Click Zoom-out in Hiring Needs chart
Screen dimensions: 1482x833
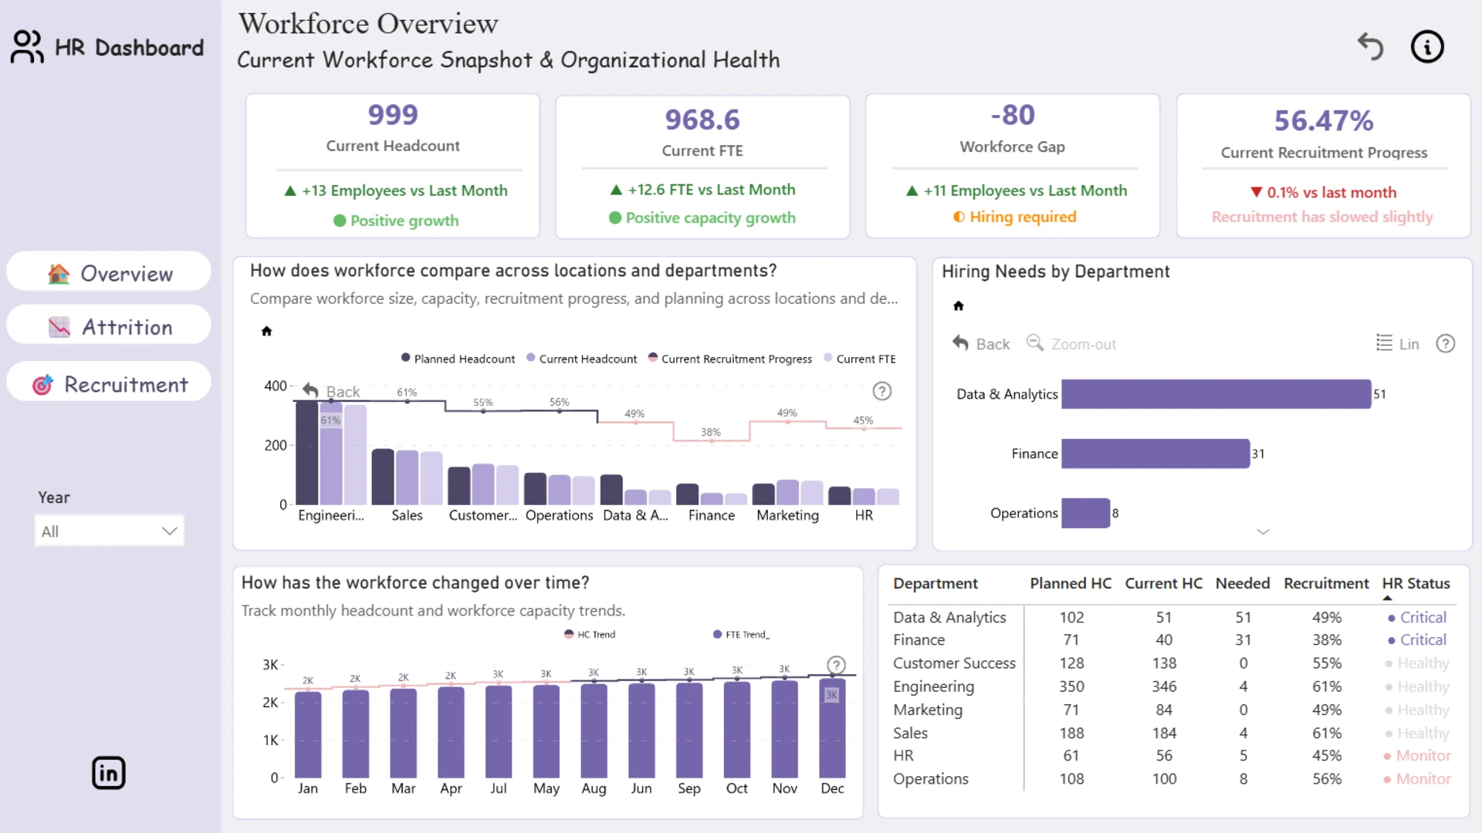(x=1071, y=344)
